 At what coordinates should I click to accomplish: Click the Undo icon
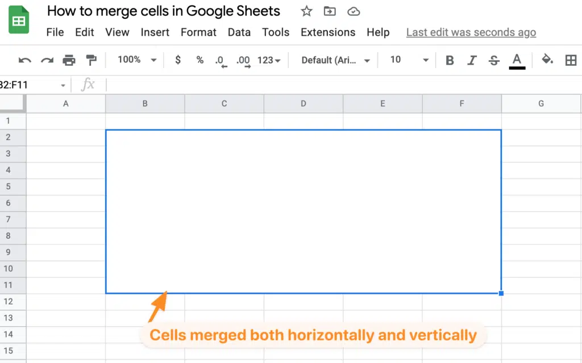[x=24, y=60]
